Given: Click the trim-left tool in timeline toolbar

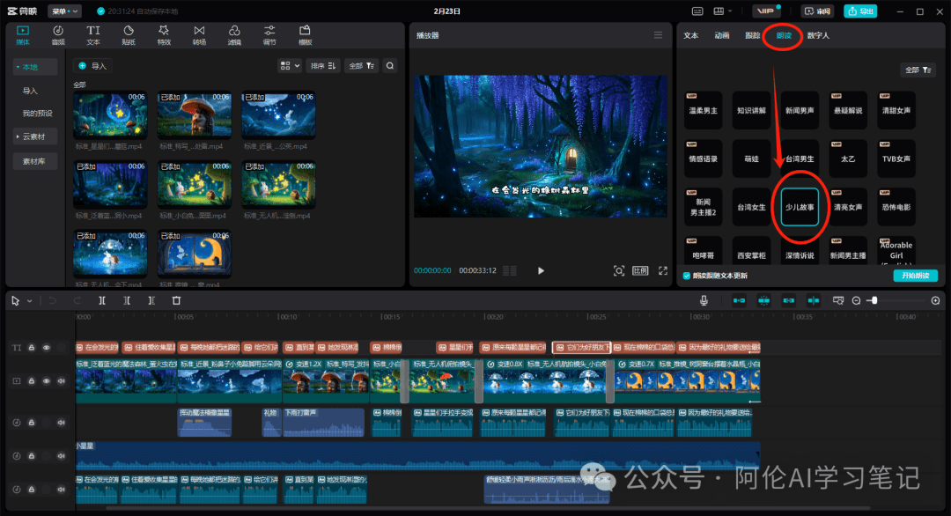Looking at the screenshot, I should [127, 301].
